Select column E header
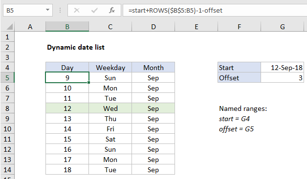The width and height of the screenshot is (307, 179). tap(196, 26)
